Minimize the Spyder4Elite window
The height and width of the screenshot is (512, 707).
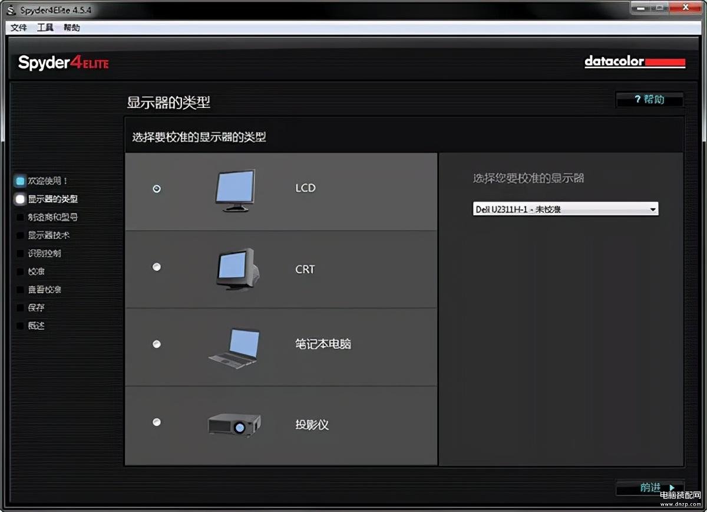(x=640, y=8)
